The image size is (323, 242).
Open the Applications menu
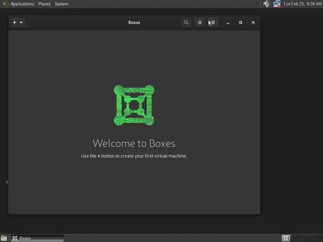[22, 4]
